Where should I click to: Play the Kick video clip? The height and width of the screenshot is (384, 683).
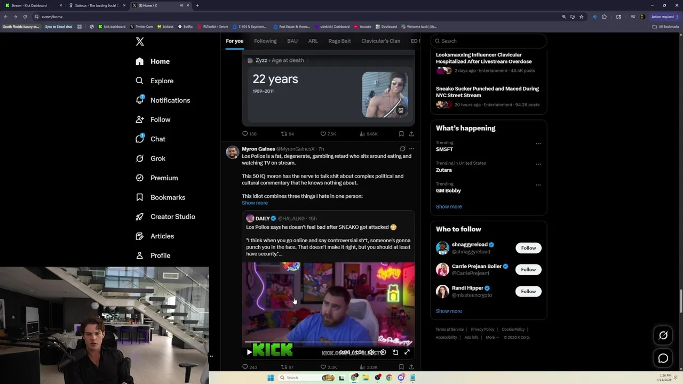[249, 352]
